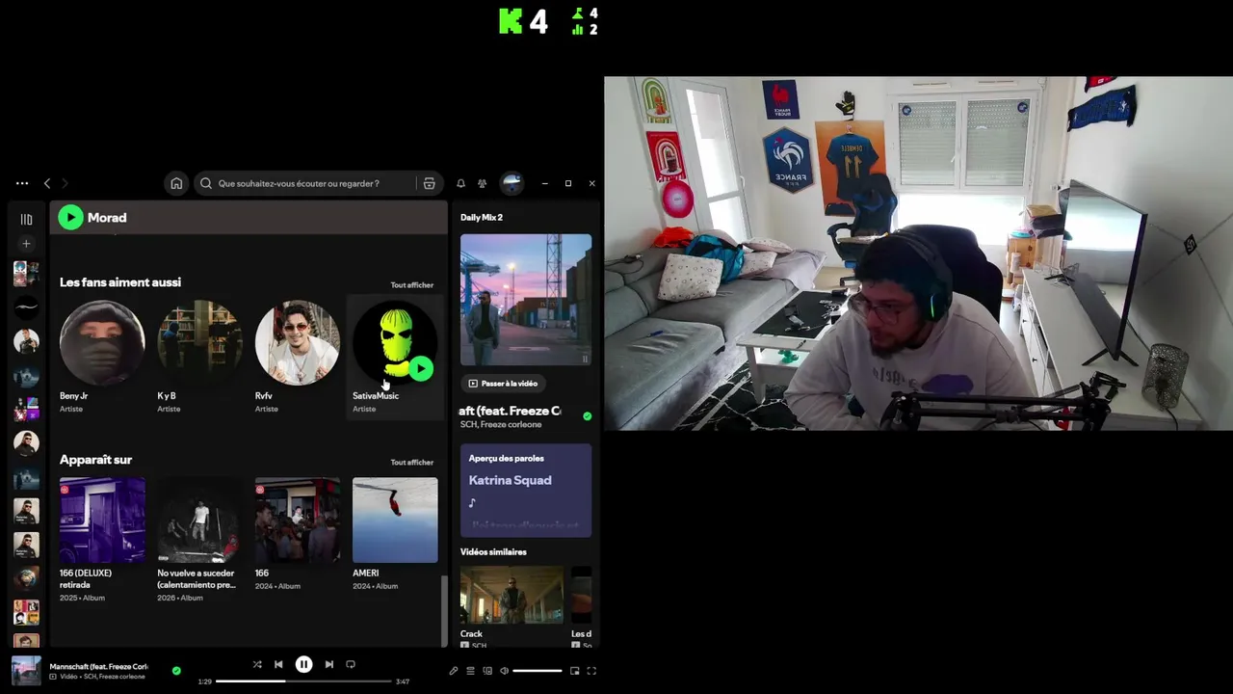Viewport: 1233px width, 694px height.
Task: Expand Your Library sidebar
Action: (x=27, y=220)
